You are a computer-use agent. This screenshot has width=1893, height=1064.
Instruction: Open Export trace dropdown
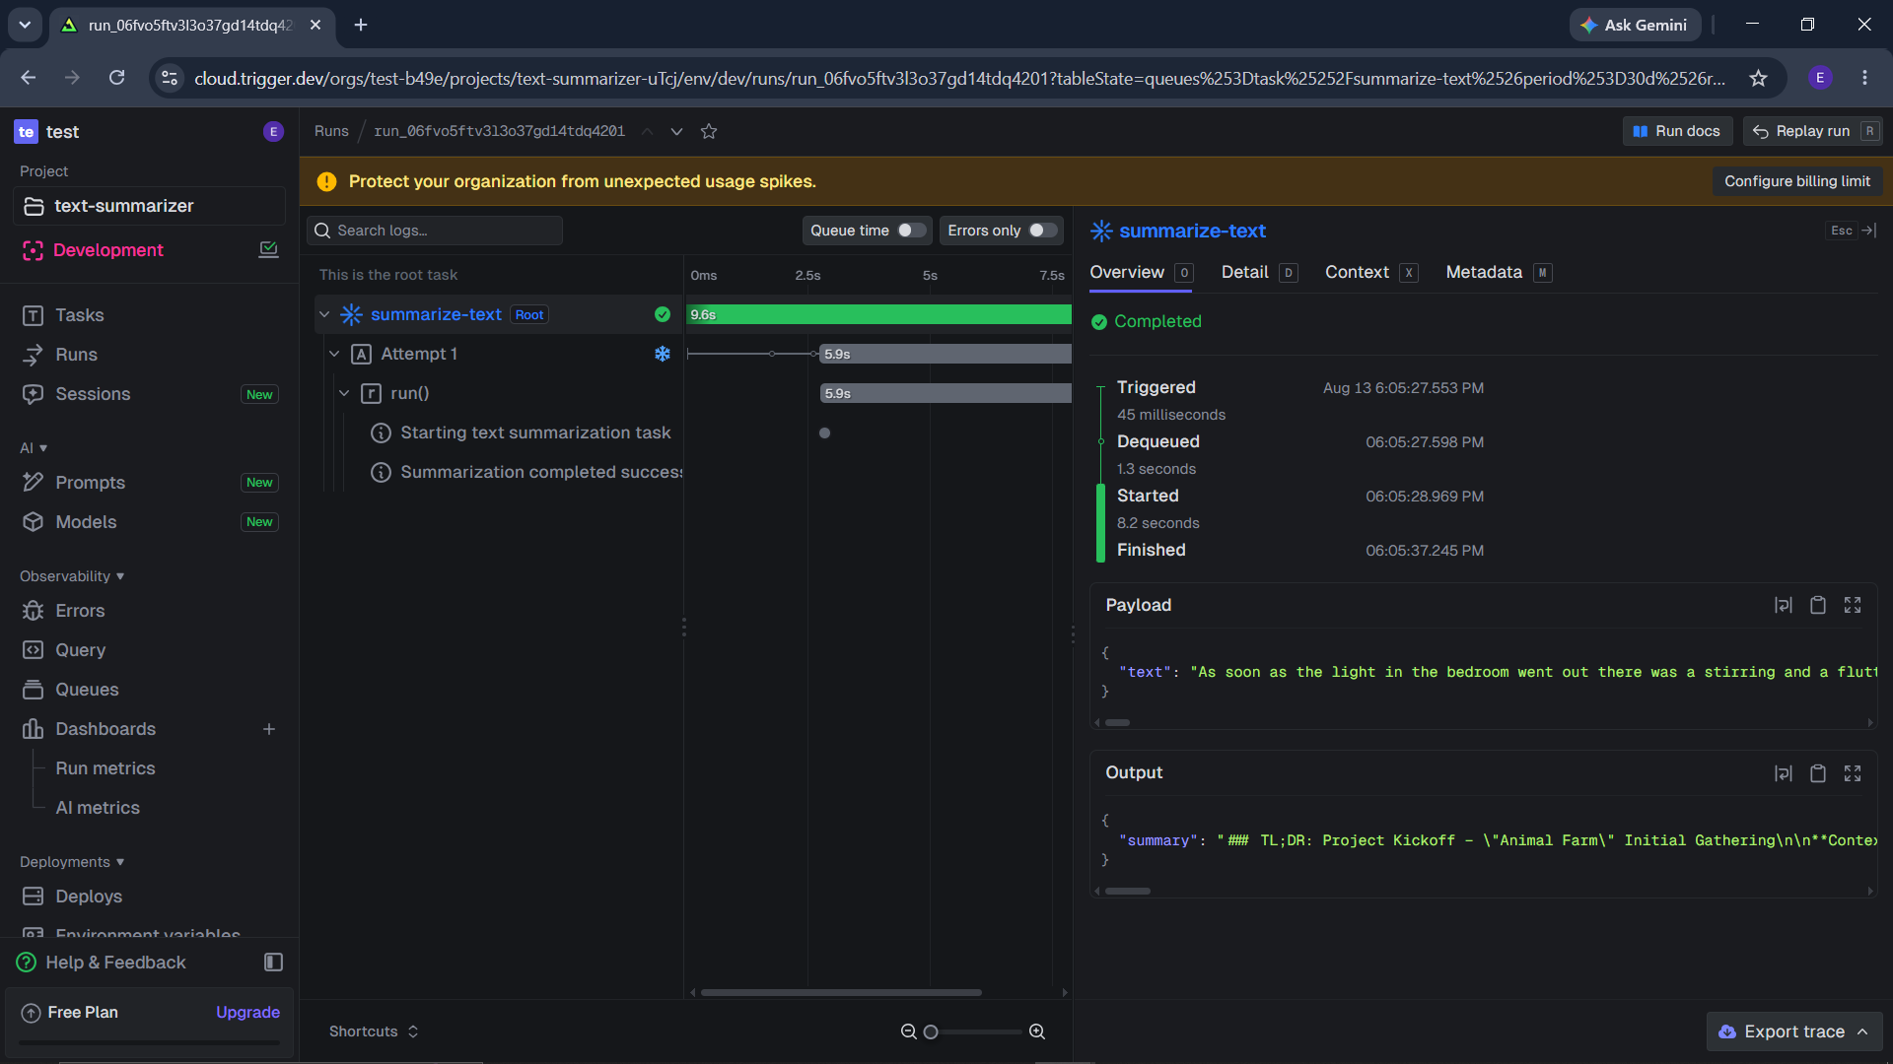tap(1794, 1031)
